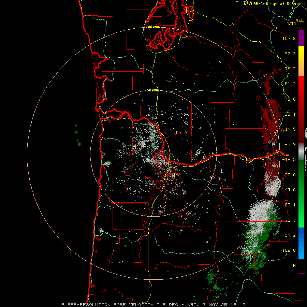The width and height of the screenshot is (307, 307).
Task: Click the blue segment of color bar
Action: pos(301,243)
